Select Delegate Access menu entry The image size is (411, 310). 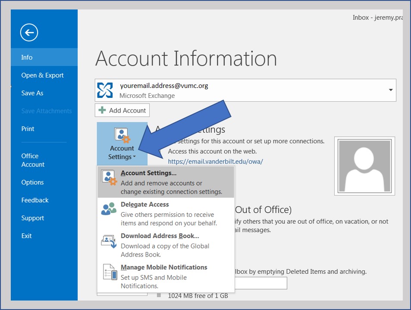pyautogui.click(x=166, y=213)
